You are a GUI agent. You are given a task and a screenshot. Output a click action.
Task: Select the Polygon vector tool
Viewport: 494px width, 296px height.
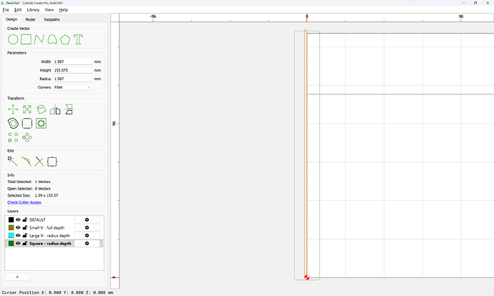tap(65, 39)
